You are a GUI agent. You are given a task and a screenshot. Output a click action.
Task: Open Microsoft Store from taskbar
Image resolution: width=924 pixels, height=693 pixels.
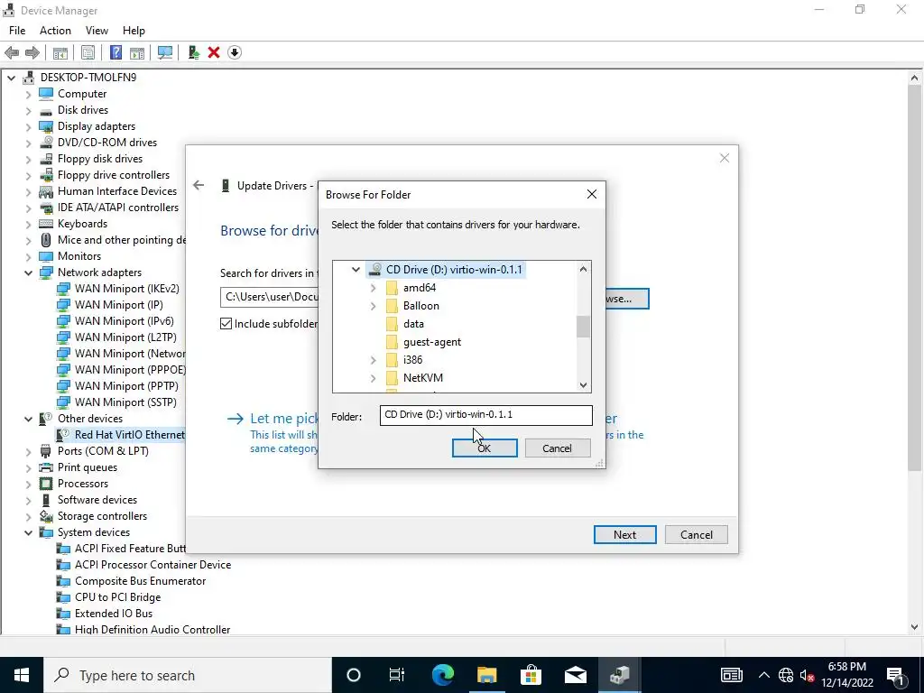531,675
